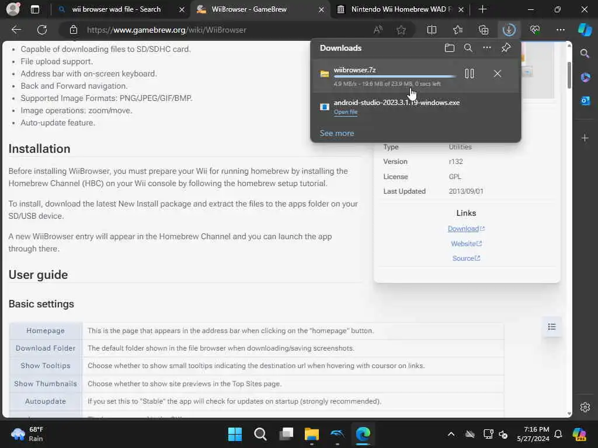The height and width of the screenshot is (448, 598).
Task: Click the Last Updated date 2013/09/01
Action: point(466,191)
